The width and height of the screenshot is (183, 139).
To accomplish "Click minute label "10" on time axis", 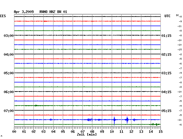I will click(x=112, y=132).
